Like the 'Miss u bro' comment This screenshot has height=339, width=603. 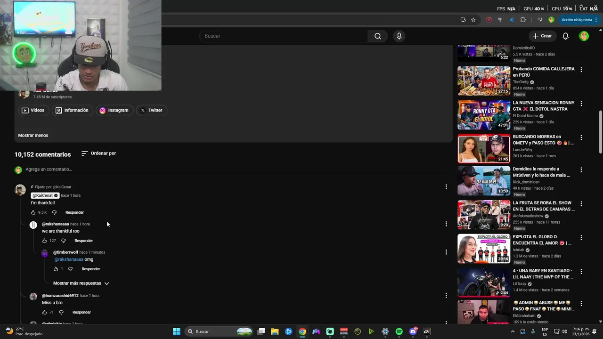tap(44, 312)
